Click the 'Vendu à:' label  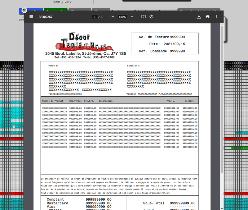(x=53, y=66)
